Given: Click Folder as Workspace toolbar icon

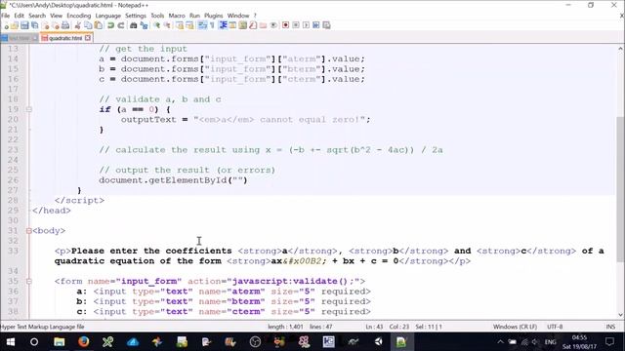Looking at the screenshot, I should click(263, 25).
